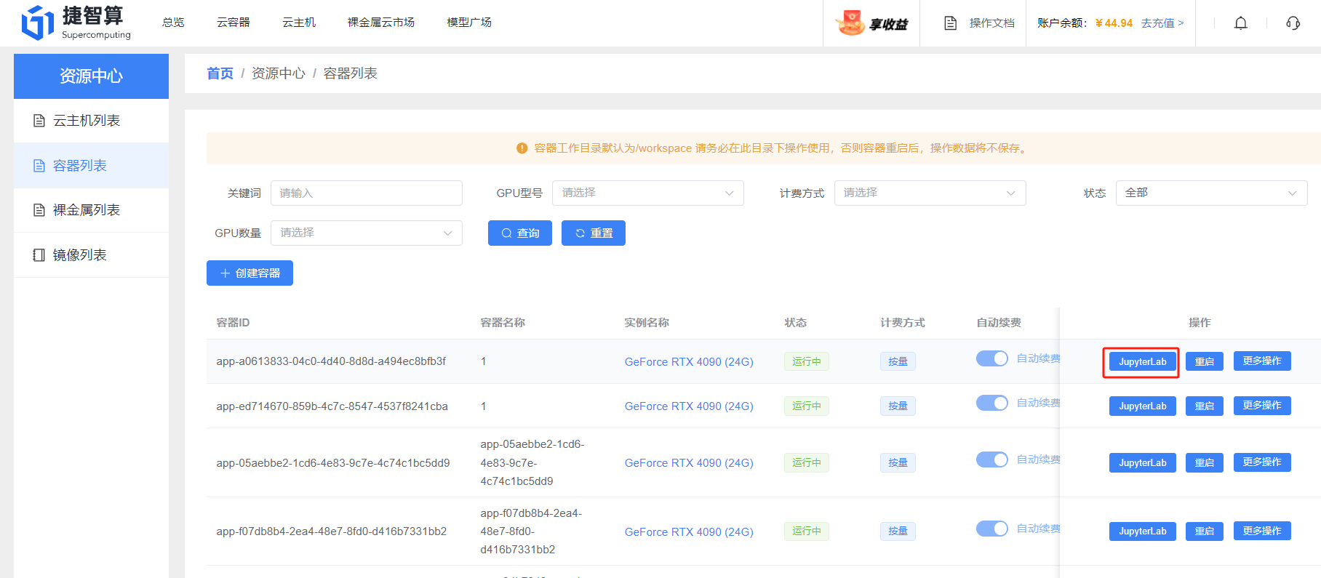Open 更多操作 for app-ed714670 container
The image size is (1321, 578).
pyautogui.click(x=1262, y=406)
